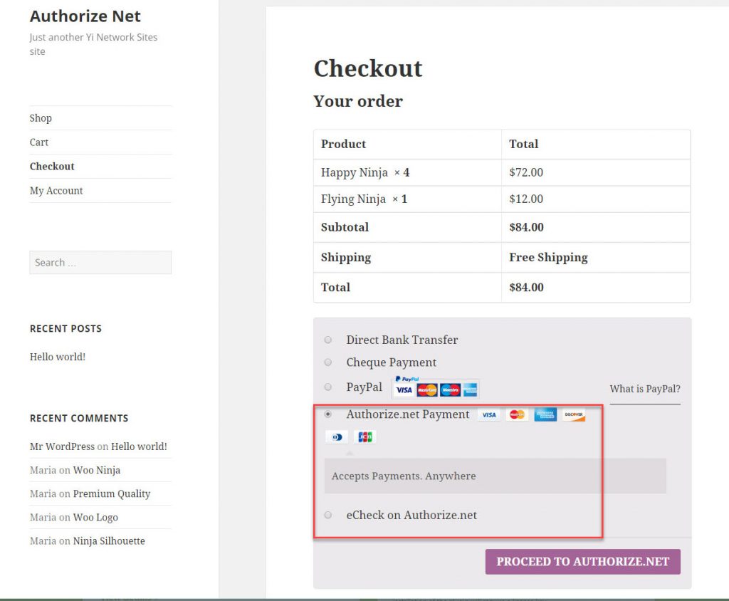Open the Premium Quality comment link

pyautogui.click(x=112, y=494)
